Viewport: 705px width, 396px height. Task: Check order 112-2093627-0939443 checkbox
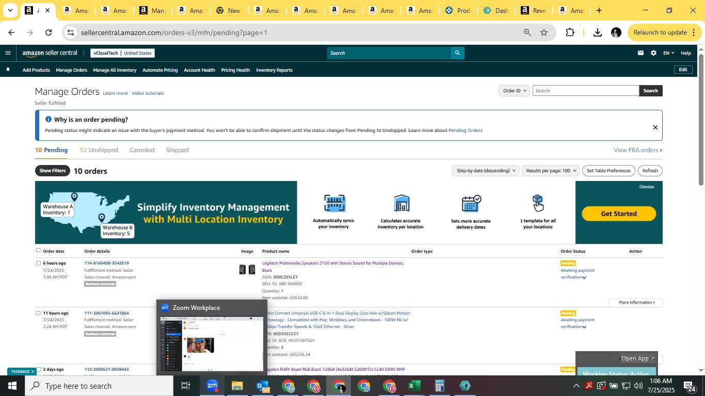tap(38, 369)
